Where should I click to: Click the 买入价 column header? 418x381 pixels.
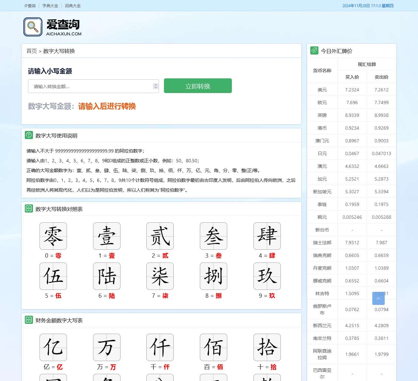pos(352,77)
